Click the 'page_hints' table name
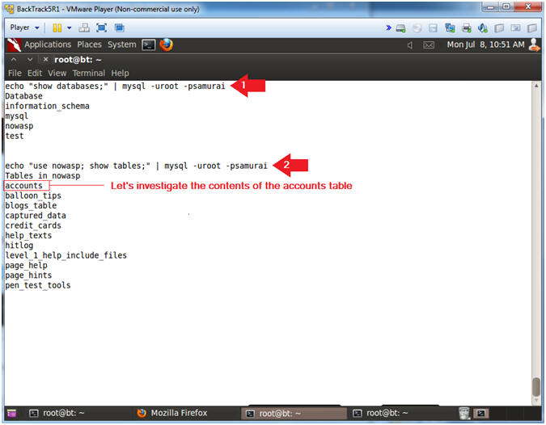This screenshot has width=546, height=425. [x=28, y=276]
